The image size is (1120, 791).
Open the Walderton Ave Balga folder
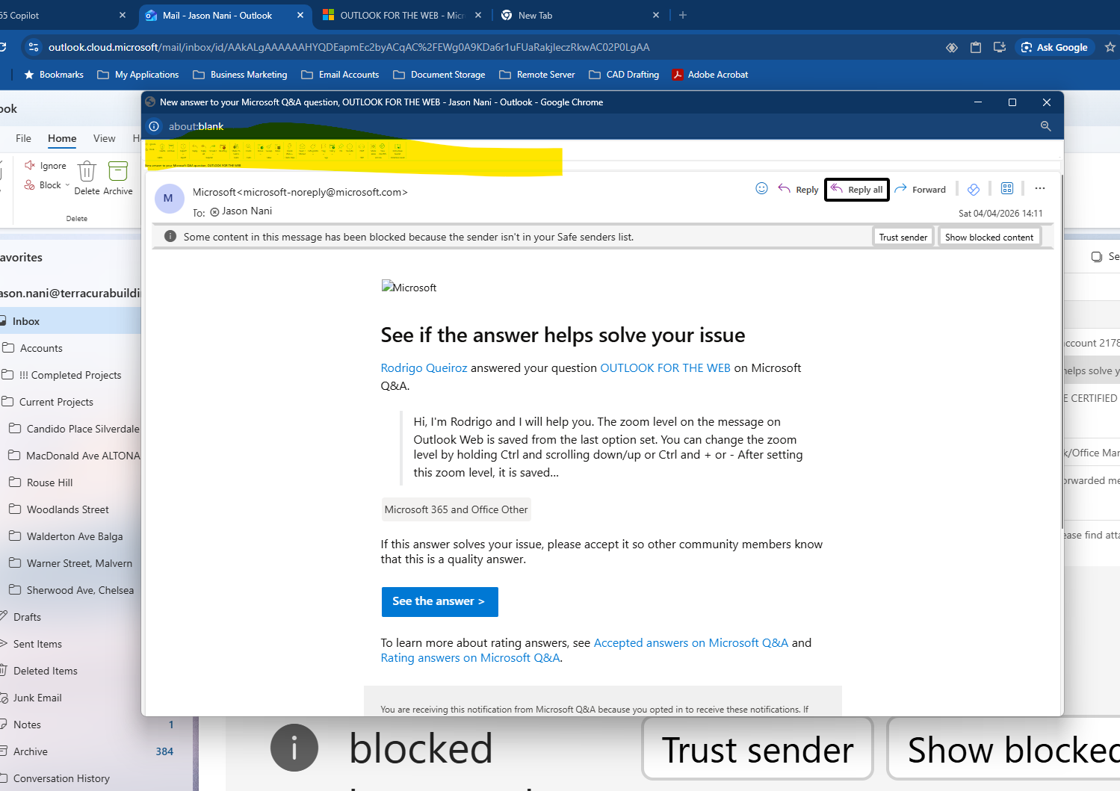[73, 536]
